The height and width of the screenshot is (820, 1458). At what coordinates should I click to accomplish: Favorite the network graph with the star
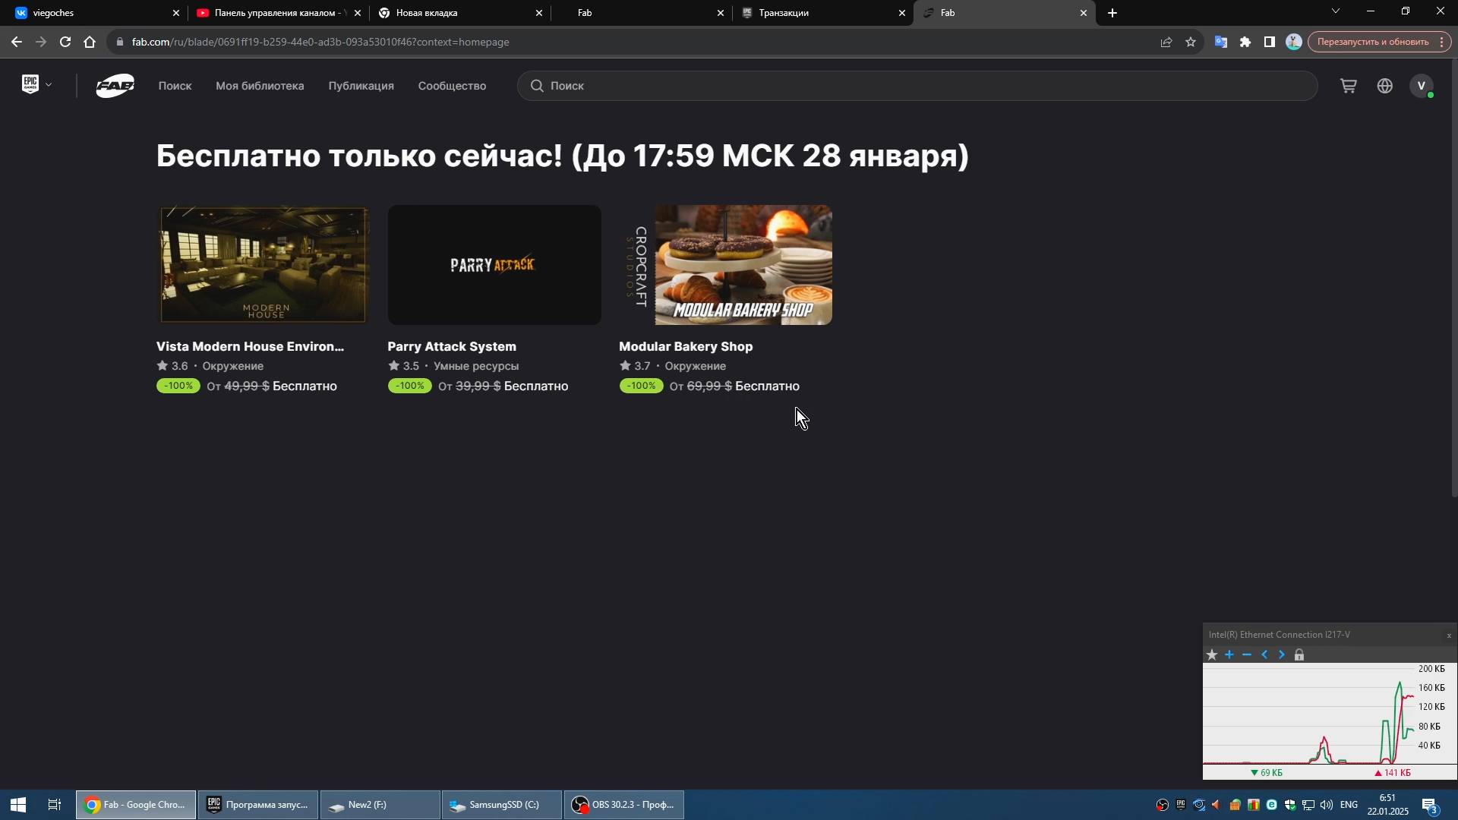coord(1211,654)
